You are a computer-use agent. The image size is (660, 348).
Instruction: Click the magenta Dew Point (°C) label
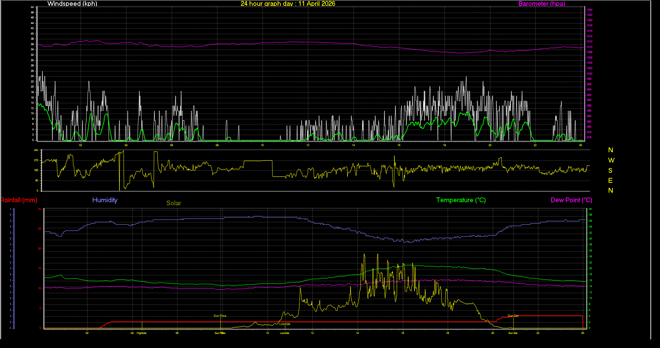[x=571, y=200]
